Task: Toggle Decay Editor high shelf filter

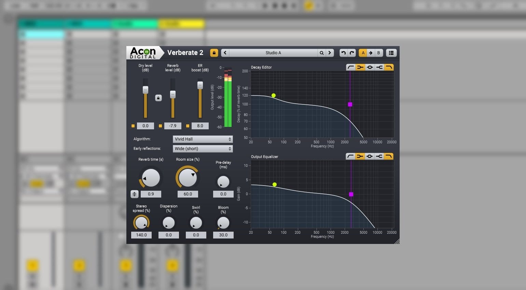Action: (x=379, y=67)
